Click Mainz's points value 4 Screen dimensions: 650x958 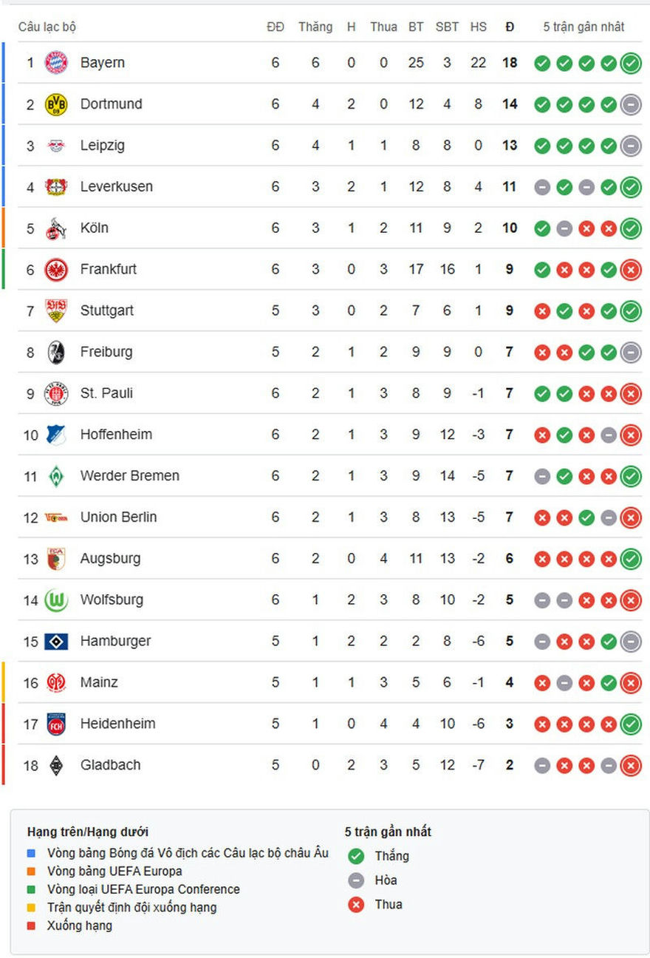pyautogui.click(x=510, y=683)
